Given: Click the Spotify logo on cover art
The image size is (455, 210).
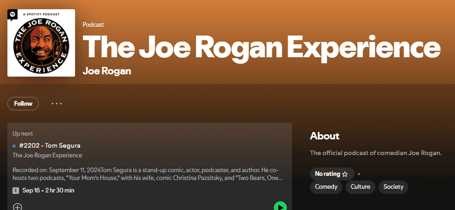Looking at the screenshot, I should point(13,14).
